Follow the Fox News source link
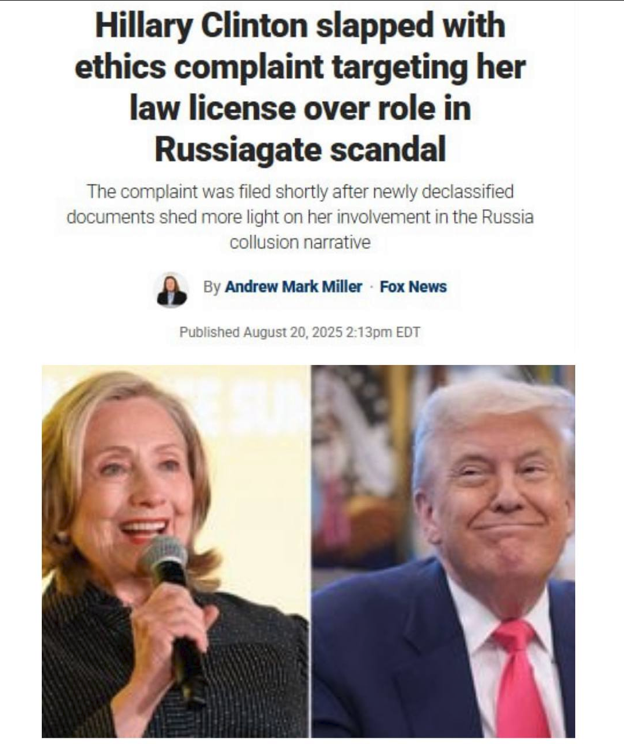 point(413,287)
